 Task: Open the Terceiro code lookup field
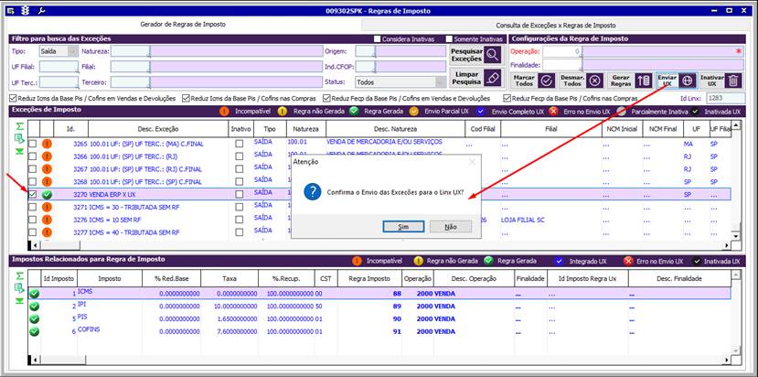[x=130, y=82]
